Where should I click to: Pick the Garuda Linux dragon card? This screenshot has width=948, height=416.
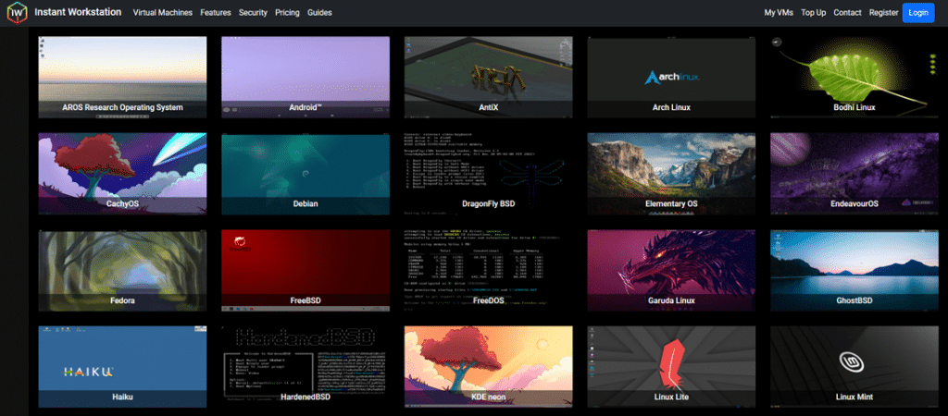pyautogui.click(x=671, y=271)
